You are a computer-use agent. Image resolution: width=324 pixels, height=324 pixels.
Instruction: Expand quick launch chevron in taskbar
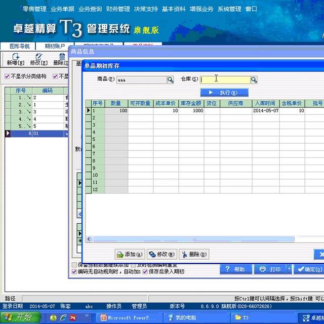(x=87, y=315)
